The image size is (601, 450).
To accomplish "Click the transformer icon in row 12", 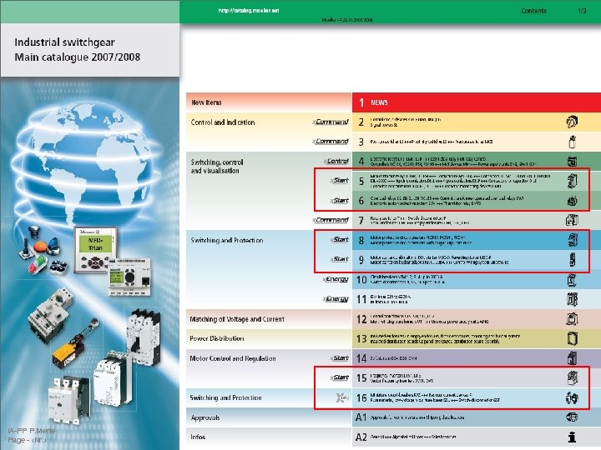I will point(572,318).
